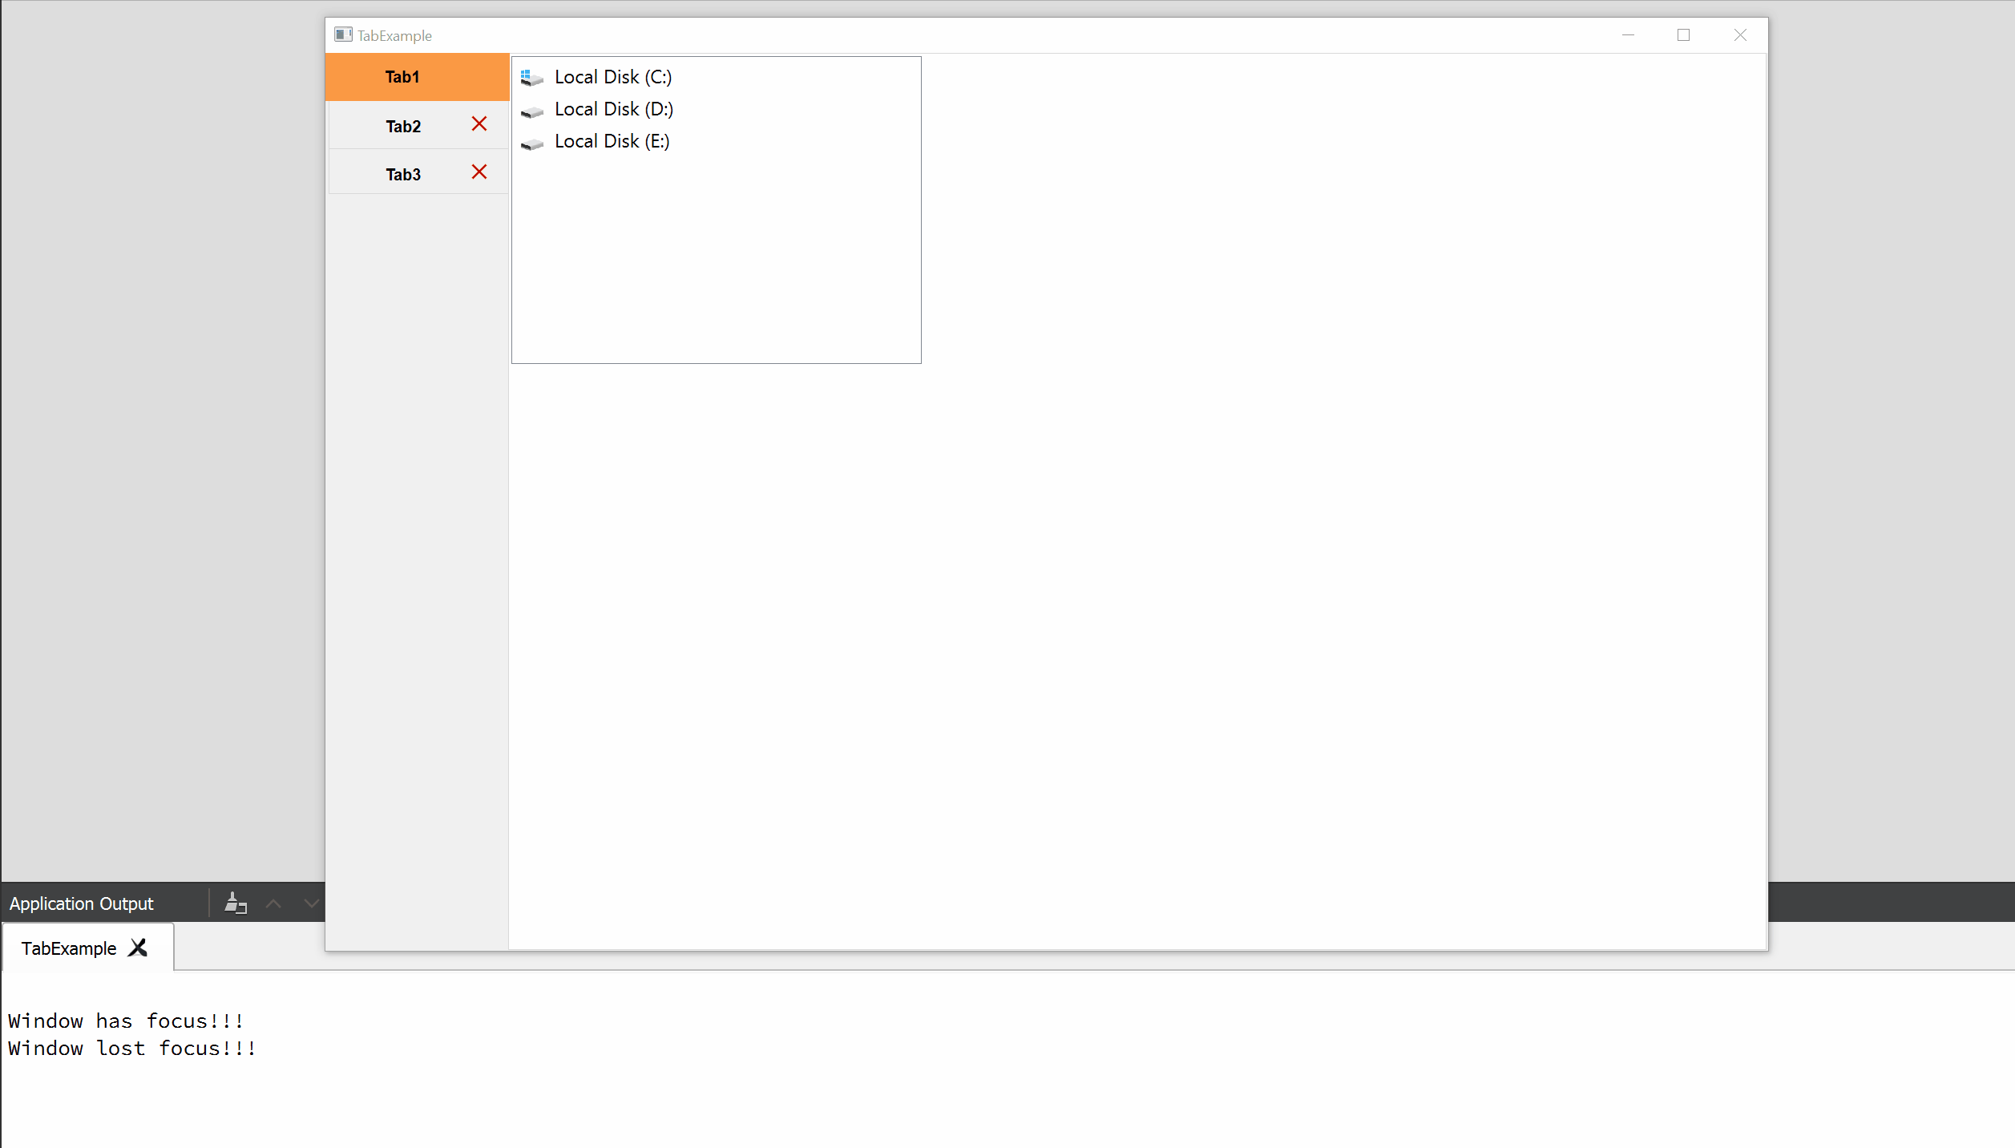2015x1148 pixels.
Task: Go to the previous output item using the up arrow
Action: (273, 903)
